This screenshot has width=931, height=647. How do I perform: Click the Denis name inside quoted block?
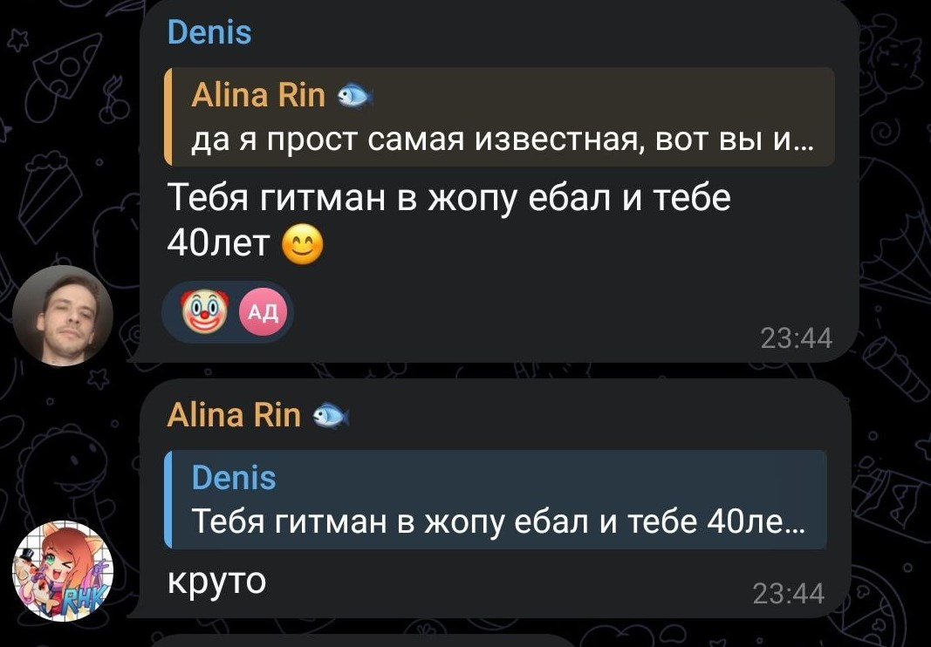(234, 478)
